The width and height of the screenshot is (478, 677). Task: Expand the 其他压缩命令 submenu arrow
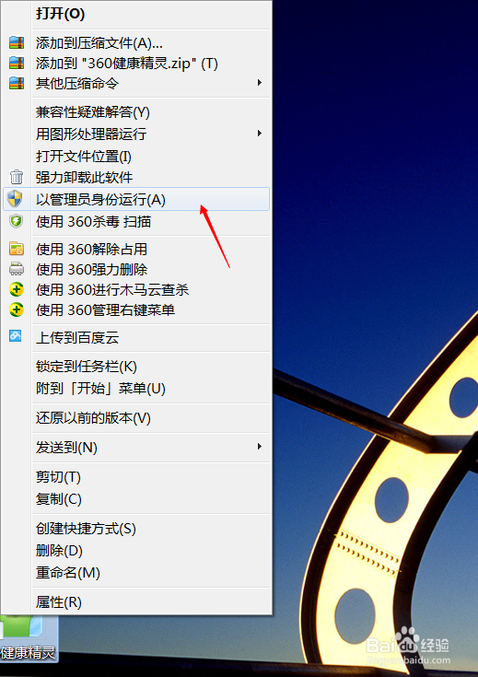point(260,83)
